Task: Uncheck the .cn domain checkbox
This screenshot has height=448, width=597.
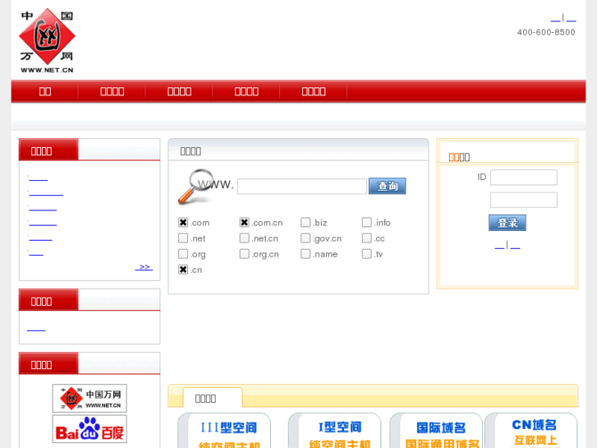Action: click(x=183, y=270)
